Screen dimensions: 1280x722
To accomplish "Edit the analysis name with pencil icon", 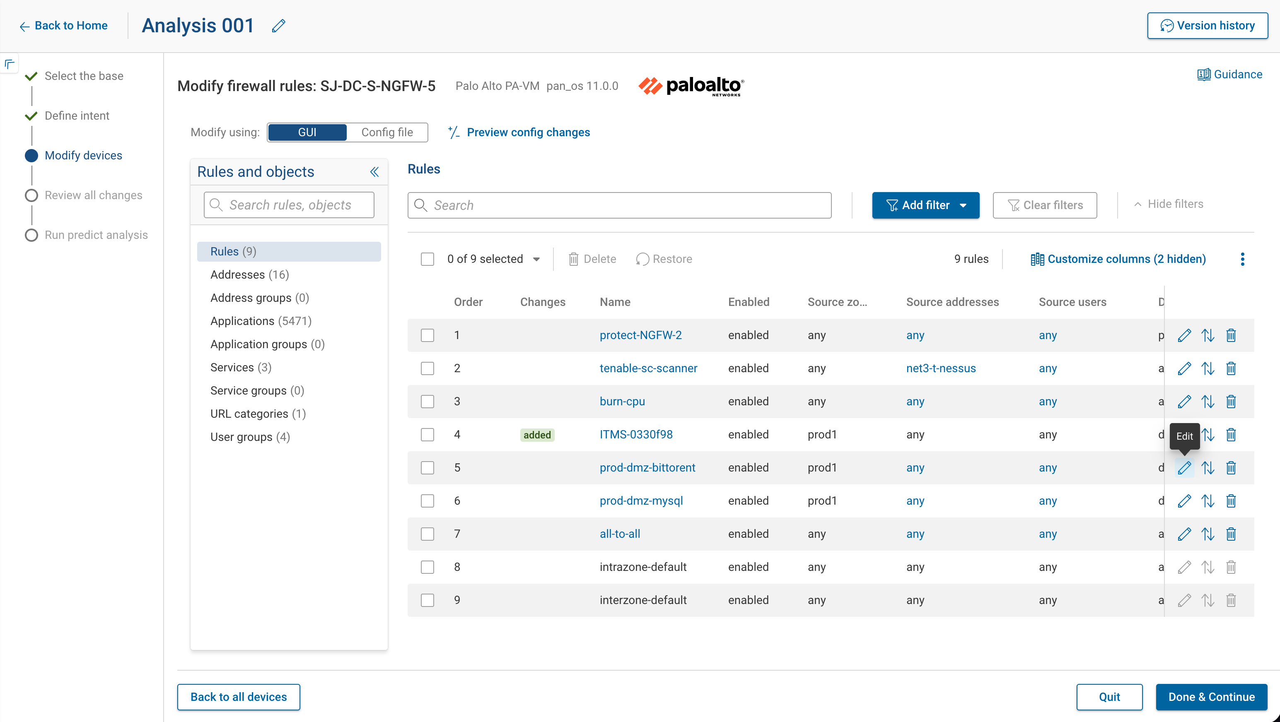I will point(278,25).
